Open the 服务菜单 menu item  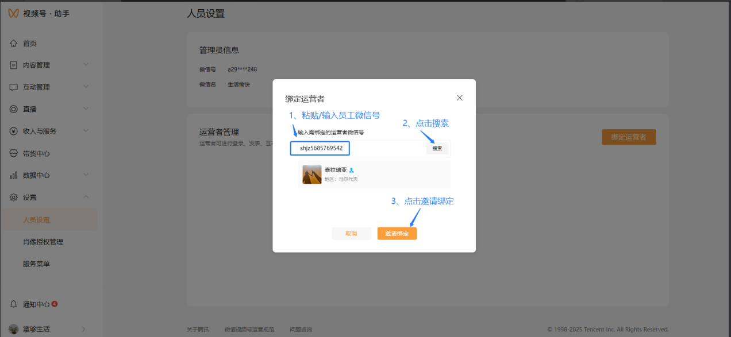(36, 264)
